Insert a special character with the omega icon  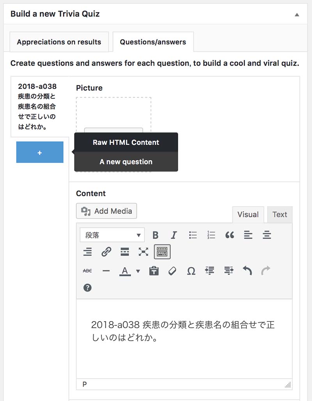coord(191,271)
